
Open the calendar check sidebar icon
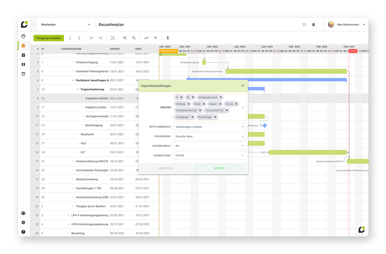[x=23, y=74]
